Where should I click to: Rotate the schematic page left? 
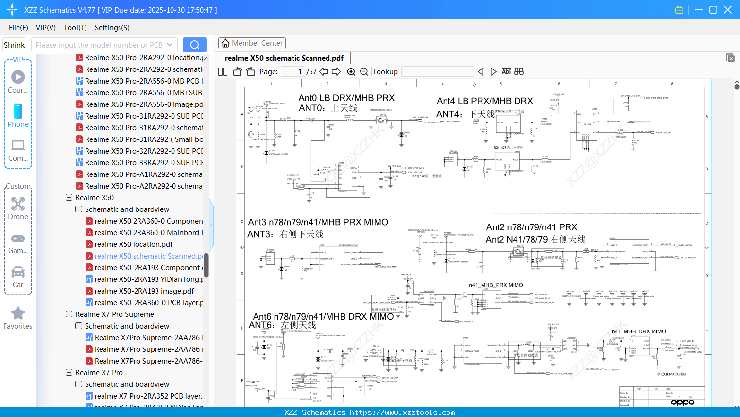(237, 71)
